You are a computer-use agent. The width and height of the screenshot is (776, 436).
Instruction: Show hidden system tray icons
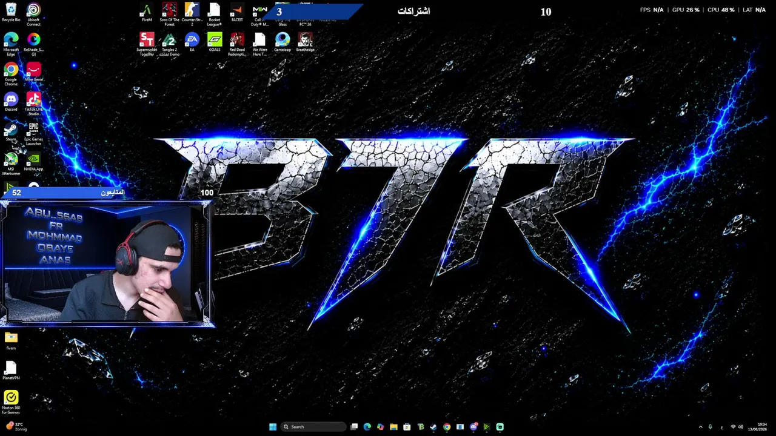(x=701, y=427)
